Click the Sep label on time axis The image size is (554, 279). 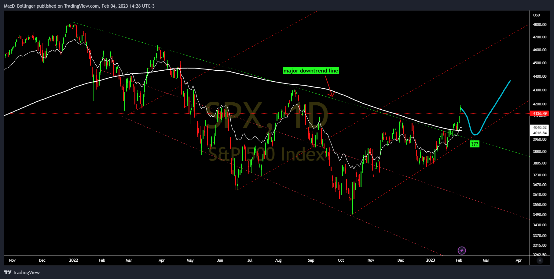click(311, 260)
